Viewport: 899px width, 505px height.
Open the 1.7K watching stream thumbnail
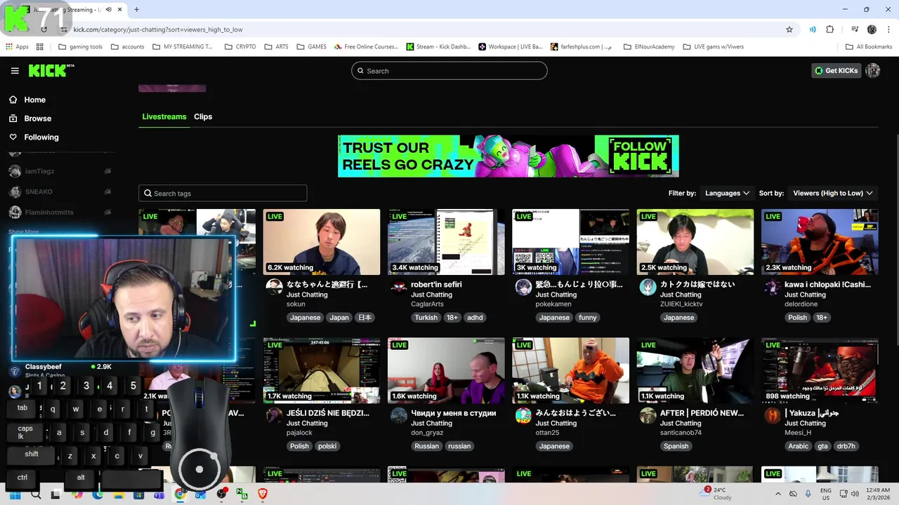(322, 370)
